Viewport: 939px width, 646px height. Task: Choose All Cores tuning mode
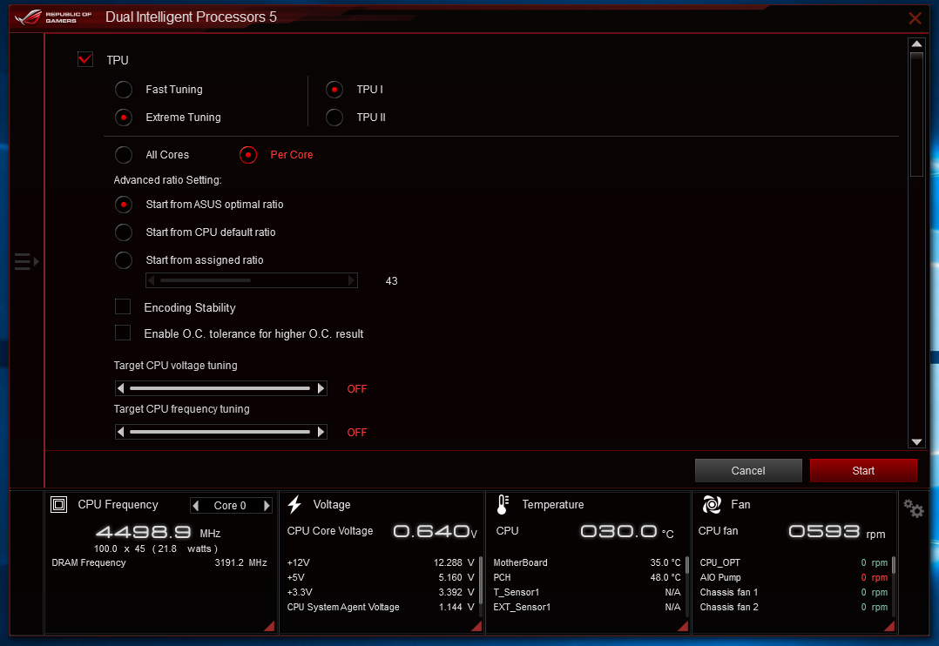click(x=124, y=155)
